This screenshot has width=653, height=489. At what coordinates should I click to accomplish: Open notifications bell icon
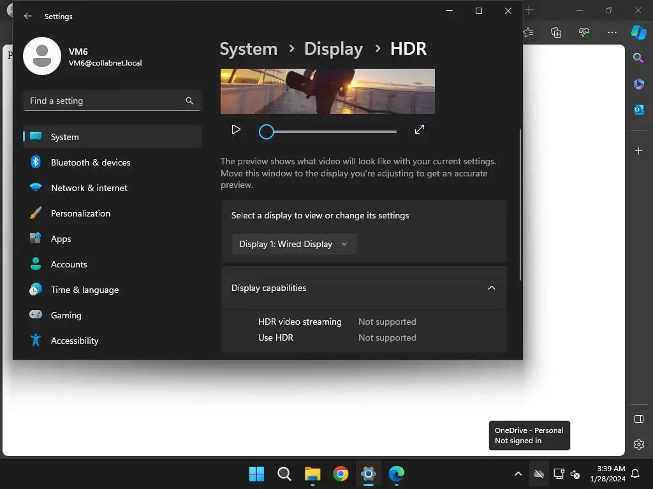[x=635, y=474]
